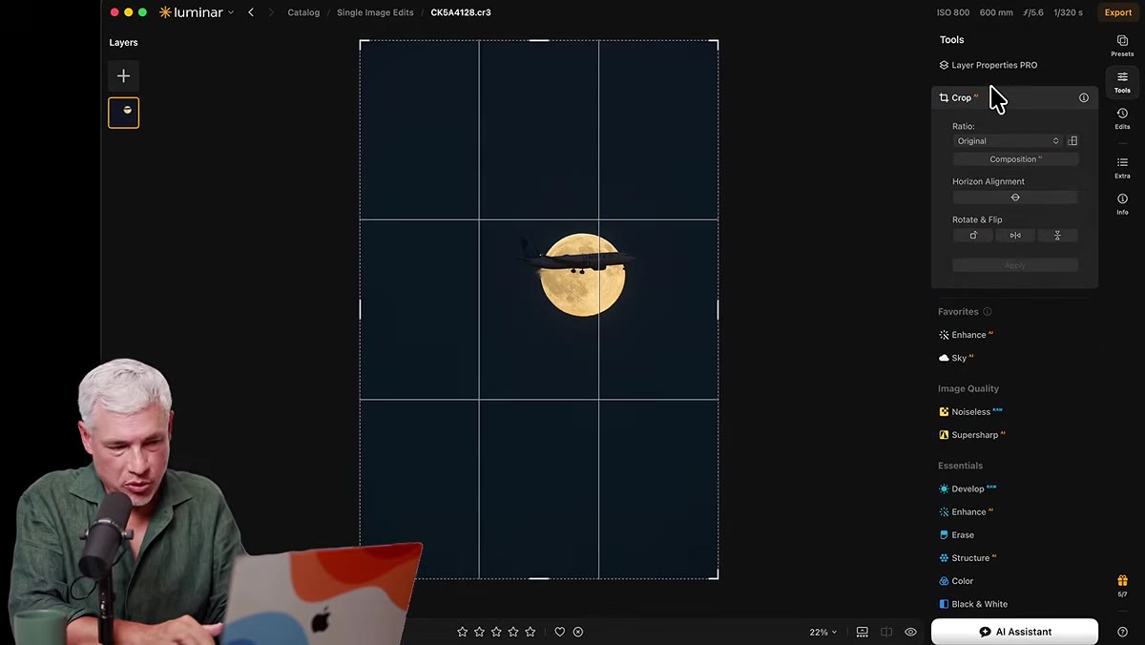This screenshot has width=1145, height=645.
Task: Flip the image horizontally
Action: click(x=1015, y=236)
